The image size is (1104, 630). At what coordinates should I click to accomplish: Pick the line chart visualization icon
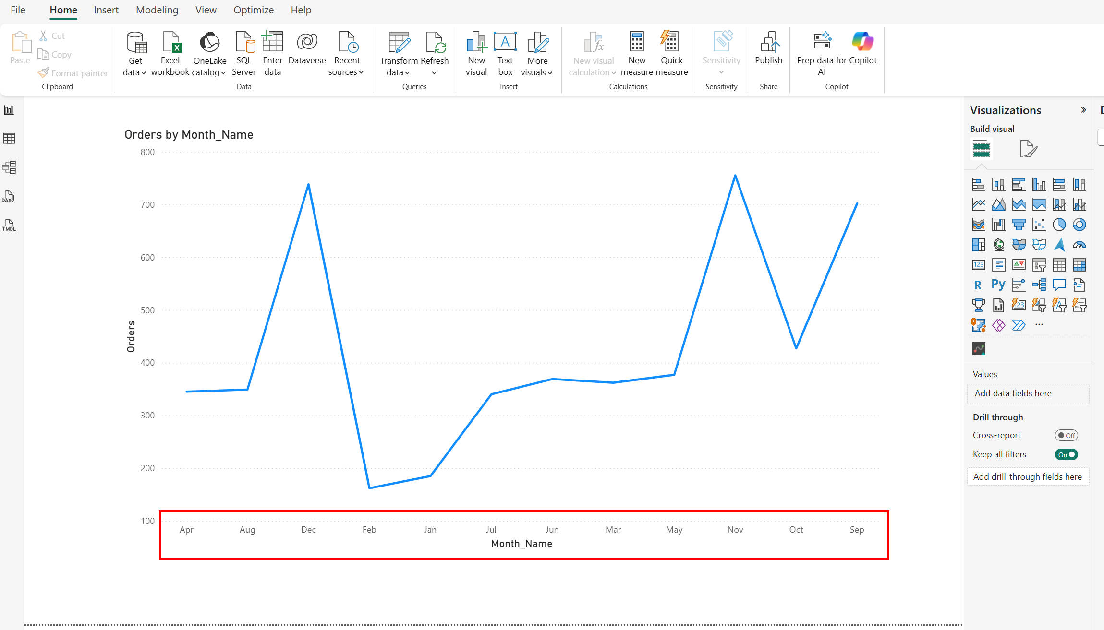pyautogui.click(x=978, y=205)
